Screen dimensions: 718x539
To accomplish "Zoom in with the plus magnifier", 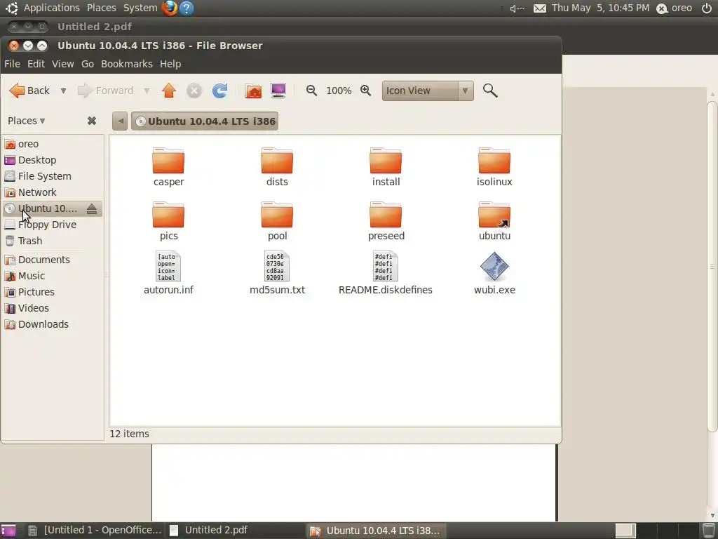I will [365, 91].
